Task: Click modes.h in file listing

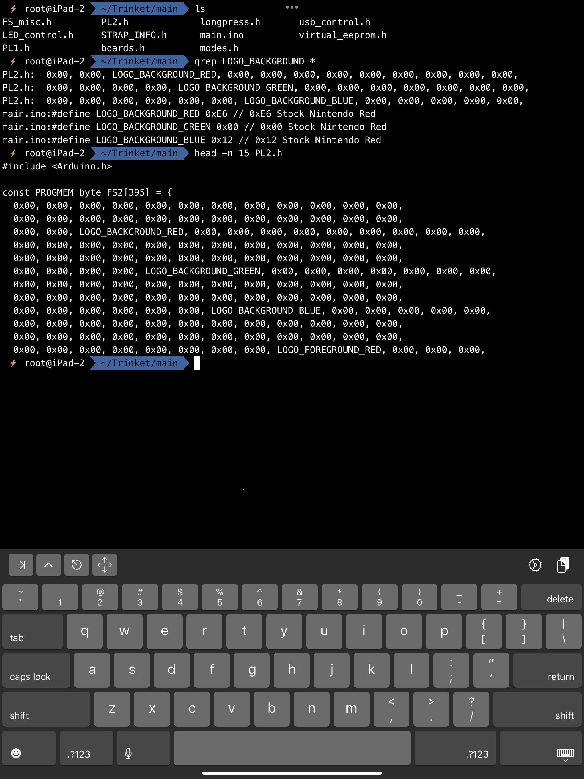Action: (x=219, y=48)
